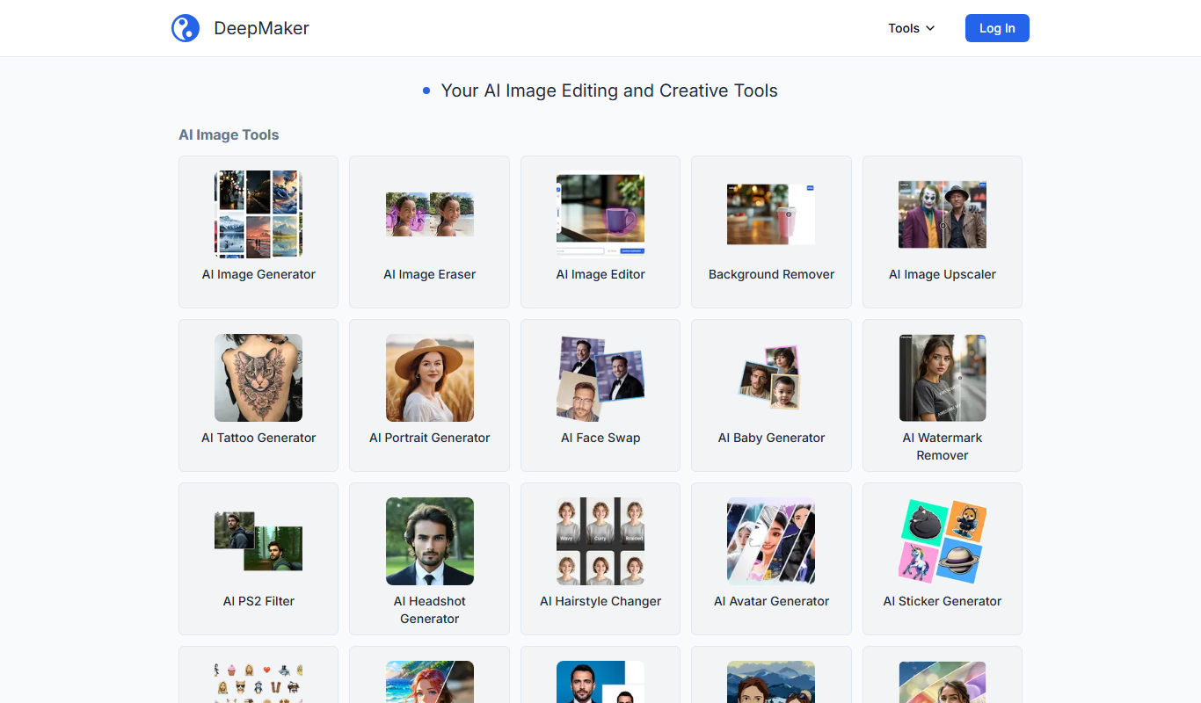Open the AI Avatar Generator card
The image size is (1201, 703).
click(x=771, y=559)
